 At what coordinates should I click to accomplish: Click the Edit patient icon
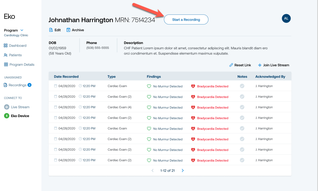pos(51,30)
